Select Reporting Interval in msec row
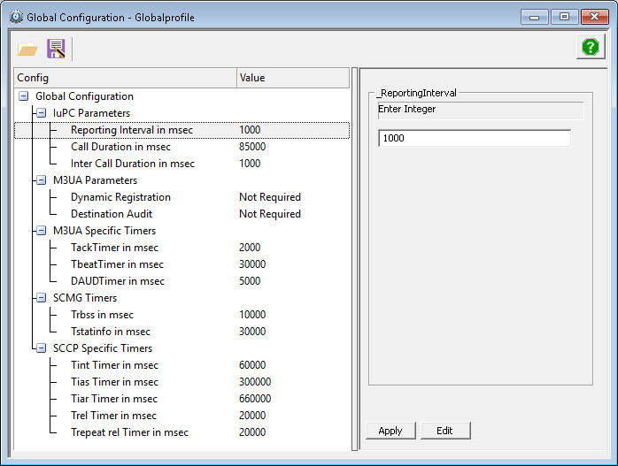This screenshot has height=466, width=618. point(182,130)
